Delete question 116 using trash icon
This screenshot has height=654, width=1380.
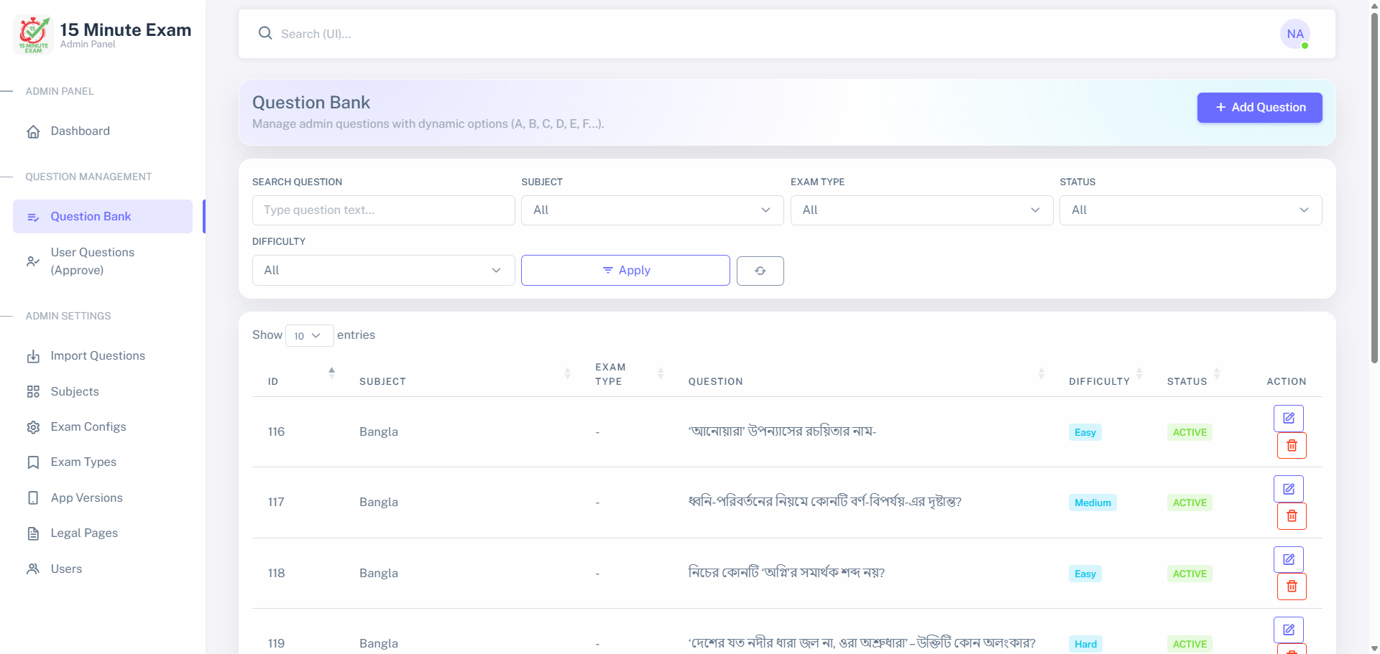point(1292,446)
